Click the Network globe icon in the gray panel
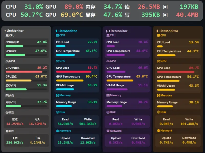Viewport: 205px width, 153px height. coord(7,131)
